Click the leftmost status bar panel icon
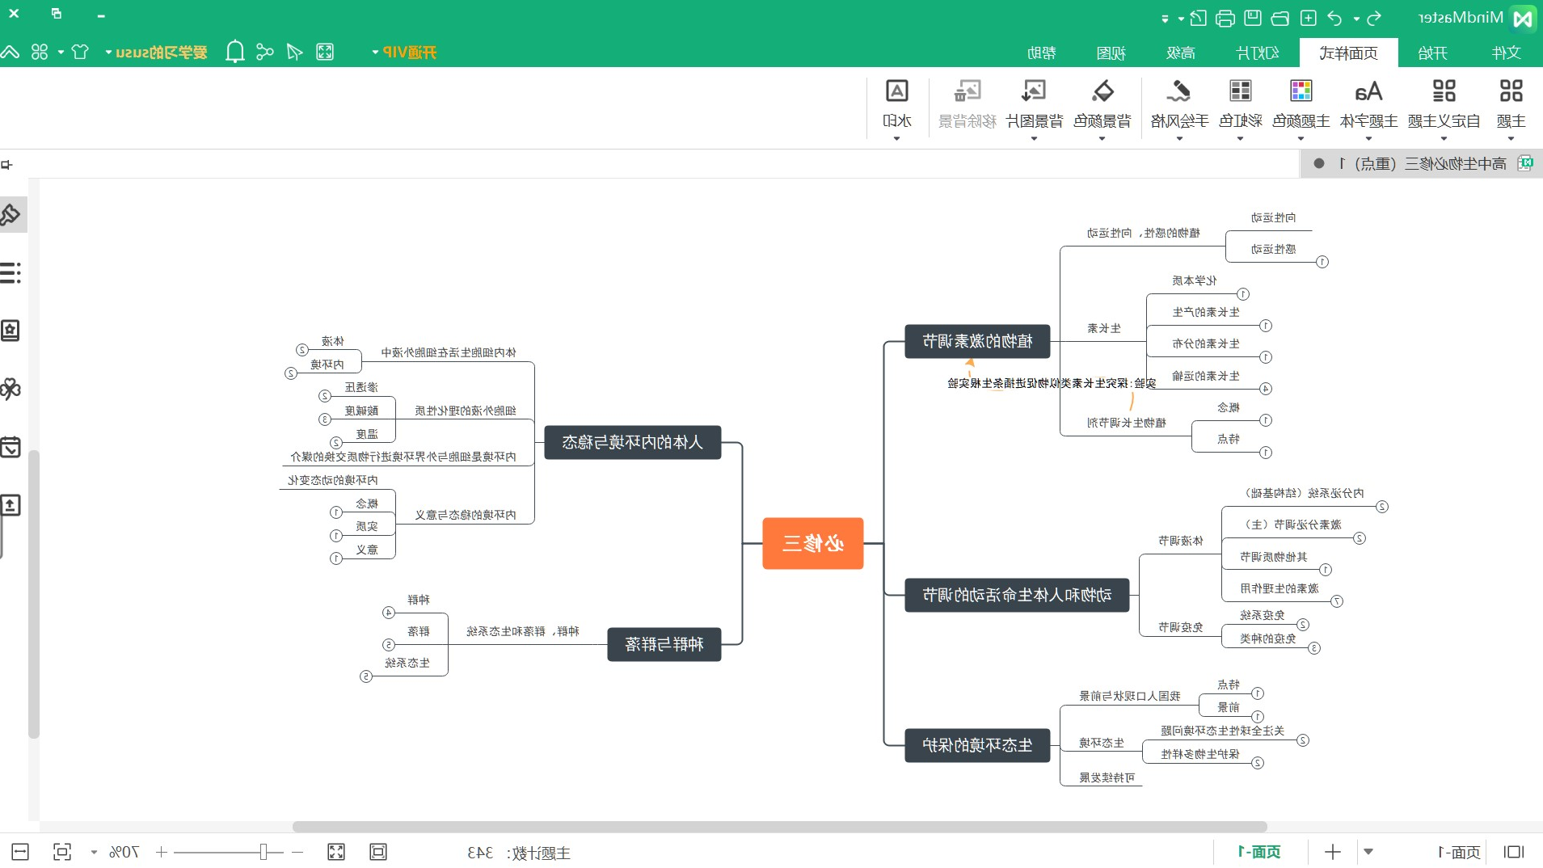Image resolution: width=1543 pixels, height=868 pixels. [20, 852]
